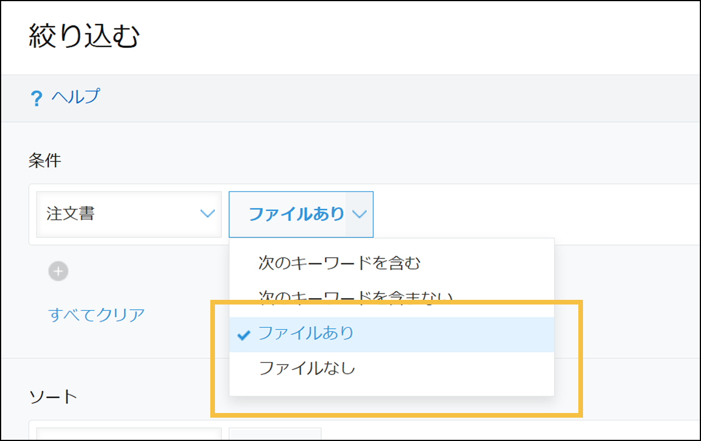
Task: Click the 条件 section label
Action: [x=44, y=162]
